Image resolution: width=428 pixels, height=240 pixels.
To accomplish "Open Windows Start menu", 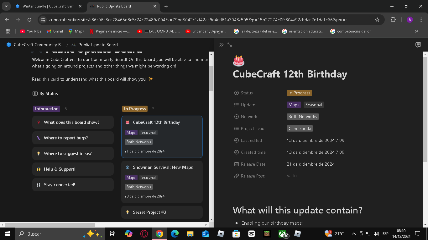I will coord(7,234).
